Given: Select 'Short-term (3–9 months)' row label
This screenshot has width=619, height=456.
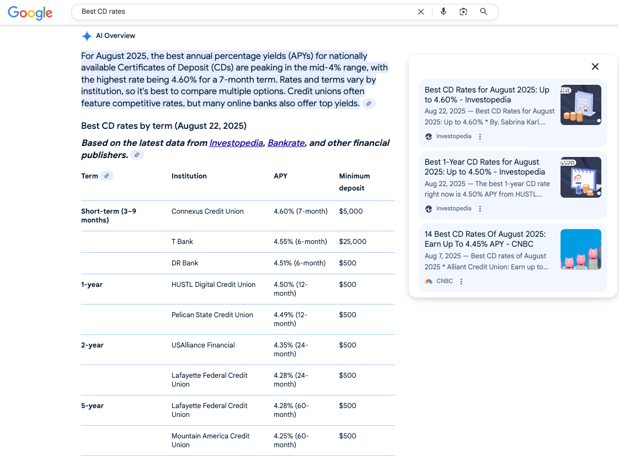Looking at the screenshot, I should [109, 215].
